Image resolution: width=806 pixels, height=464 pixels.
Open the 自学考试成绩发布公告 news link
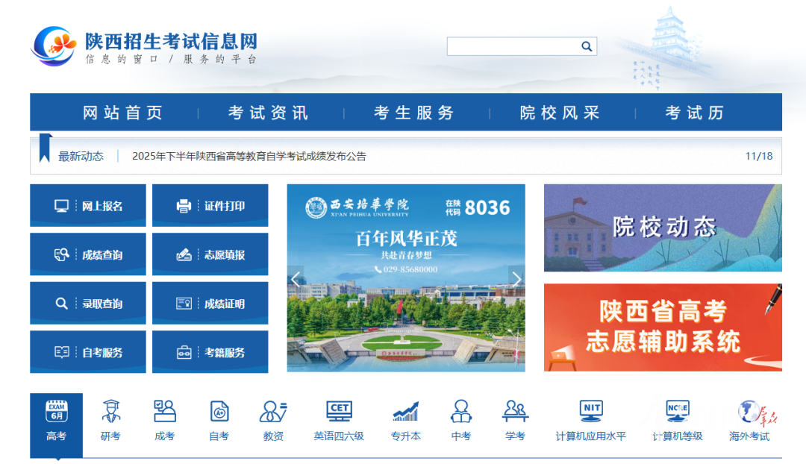pos(249,157)
